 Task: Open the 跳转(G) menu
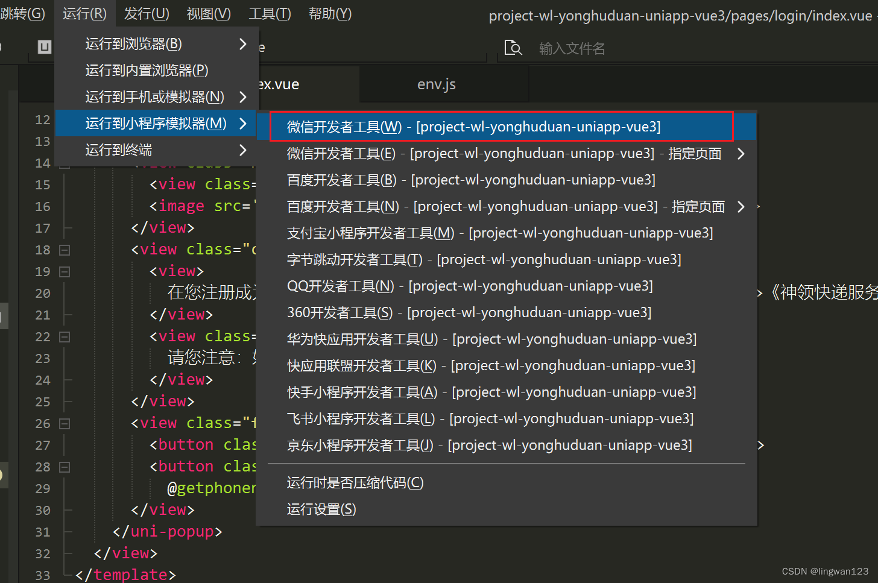23,13
